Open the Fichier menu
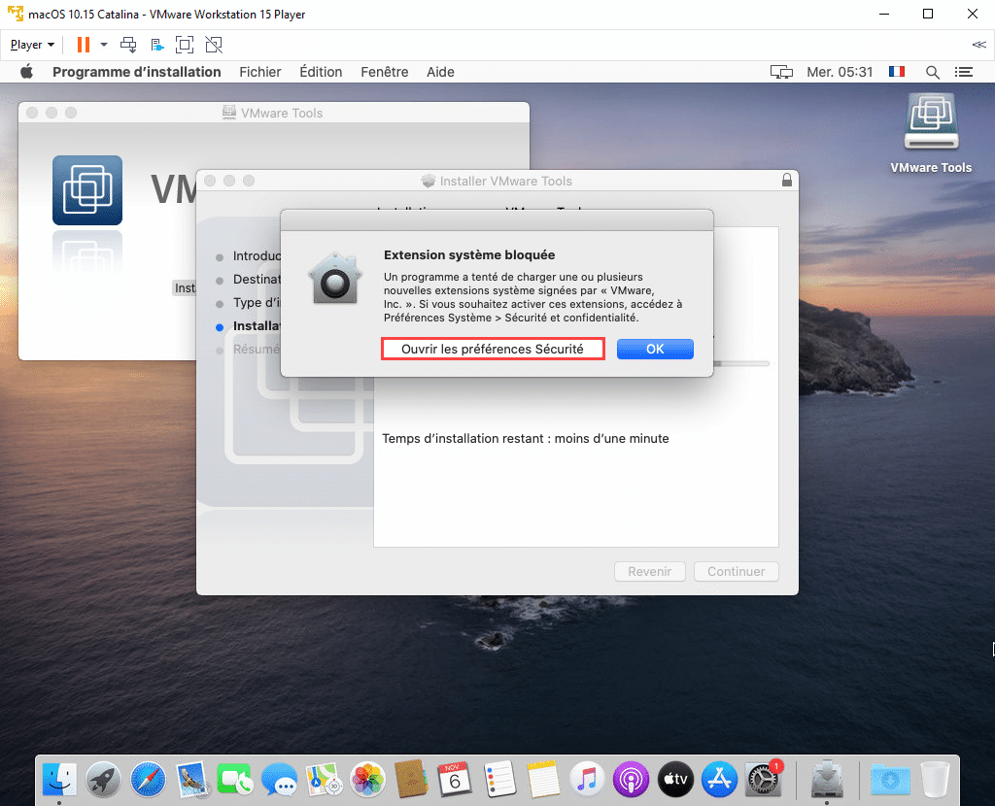Viewport: 995px width, 806px height. (259, 72)
